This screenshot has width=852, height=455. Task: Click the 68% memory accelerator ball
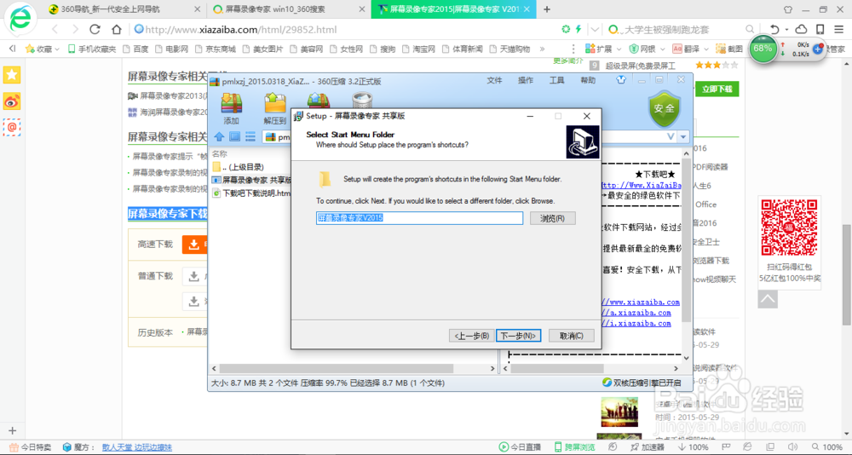(x=763, y=48)
